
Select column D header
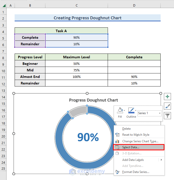pos(134,6)
